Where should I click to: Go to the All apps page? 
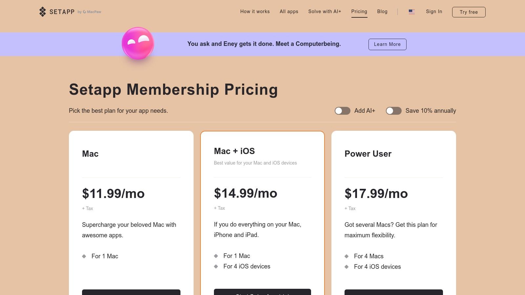click(289, 11)
